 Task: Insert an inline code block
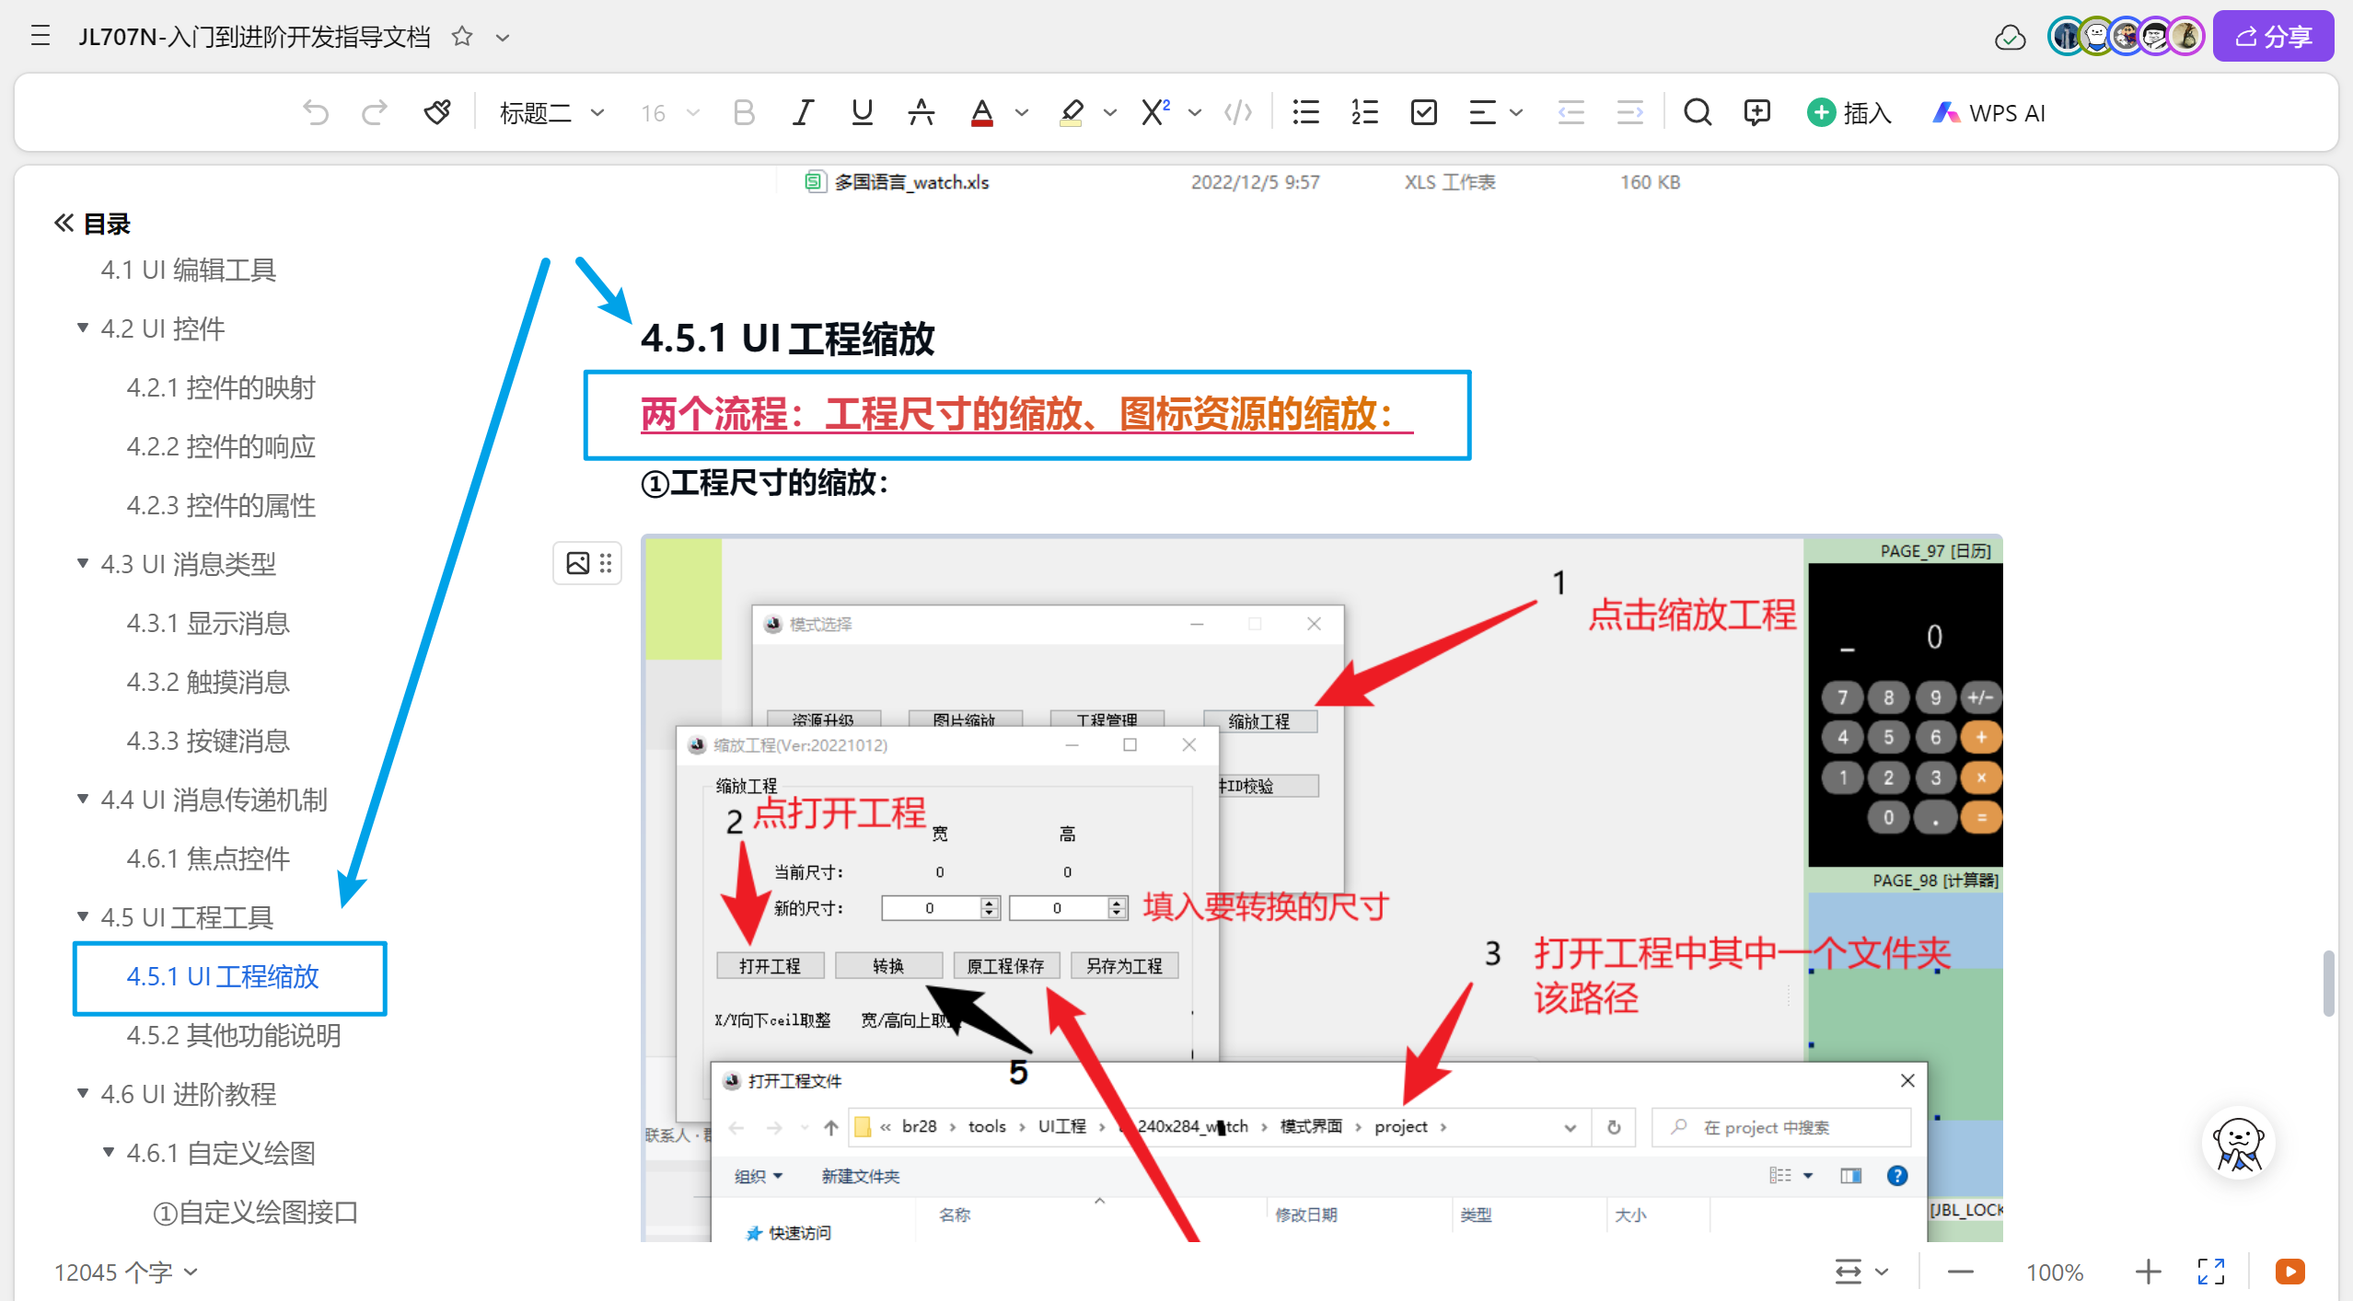pyautogui.click(x=1238, y=113)
